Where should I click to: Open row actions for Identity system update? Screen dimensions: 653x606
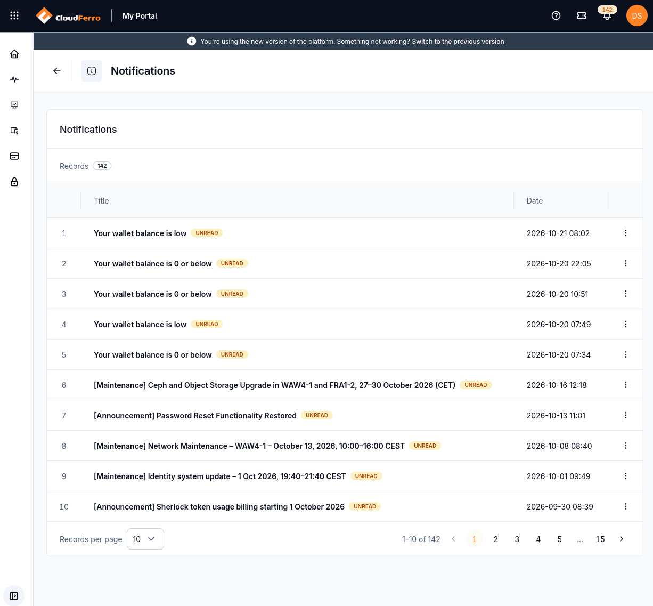(626, 476)
